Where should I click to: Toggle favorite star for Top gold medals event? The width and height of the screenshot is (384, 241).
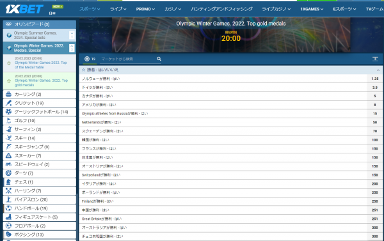click(9, 81)
